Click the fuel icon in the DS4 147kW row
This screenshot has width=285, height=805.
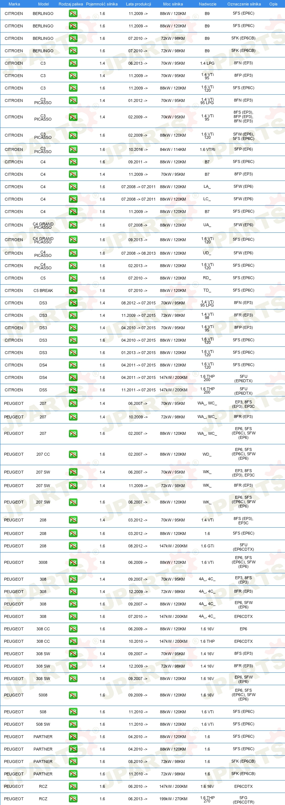(x=73, y=377)
